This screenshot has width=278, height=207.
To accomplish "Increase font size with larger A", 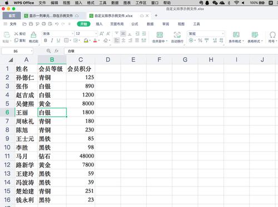I will point(102,34).
